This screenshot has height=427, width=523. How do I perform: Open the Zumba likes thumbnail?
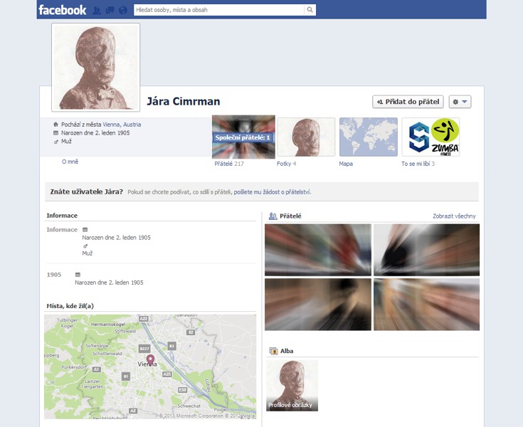(430, 137)
